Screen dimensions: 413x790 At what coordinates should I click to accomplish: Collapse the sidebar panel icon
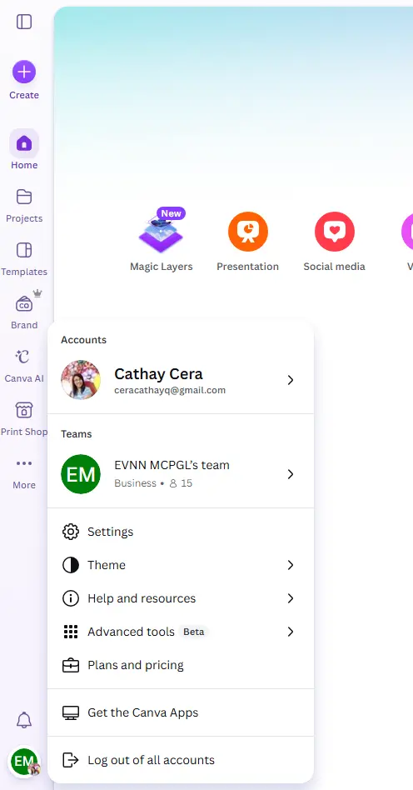pyautogui.click(x=24, y=22)
